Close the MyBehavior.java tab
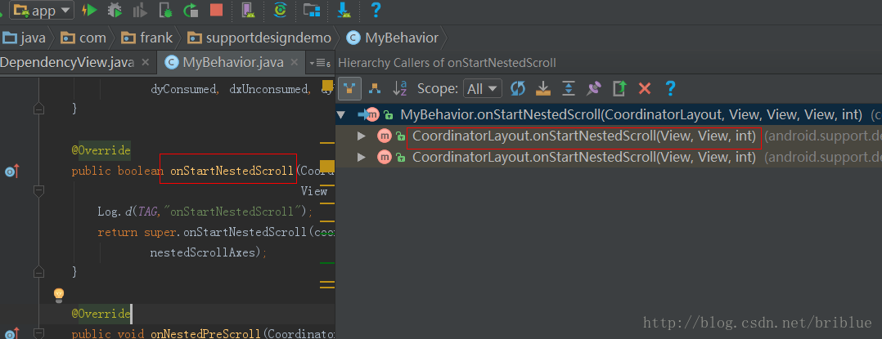Screen dimensions: 882x339 point(295,62)
